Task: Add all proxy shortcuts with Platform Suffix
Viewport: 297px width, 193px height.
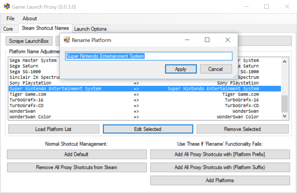Action: click(x=220, y=168)
